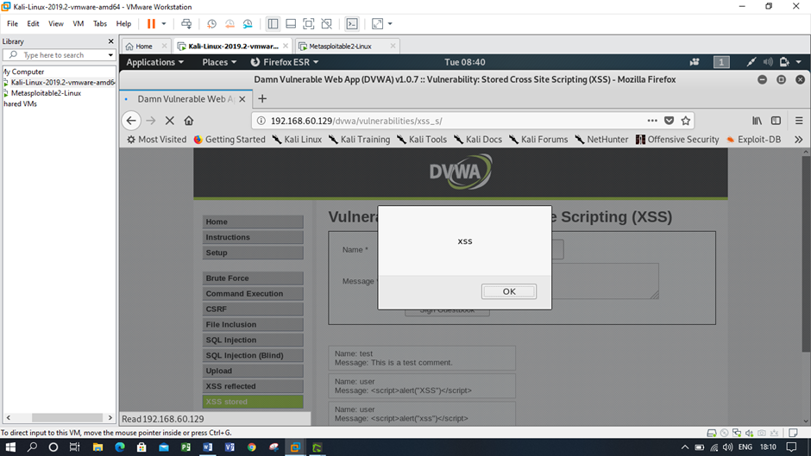The height and width of the screenshot is (456, 811).
Task: Open the stretch display dropdown arrow
Action: click(x=390, y=24)
